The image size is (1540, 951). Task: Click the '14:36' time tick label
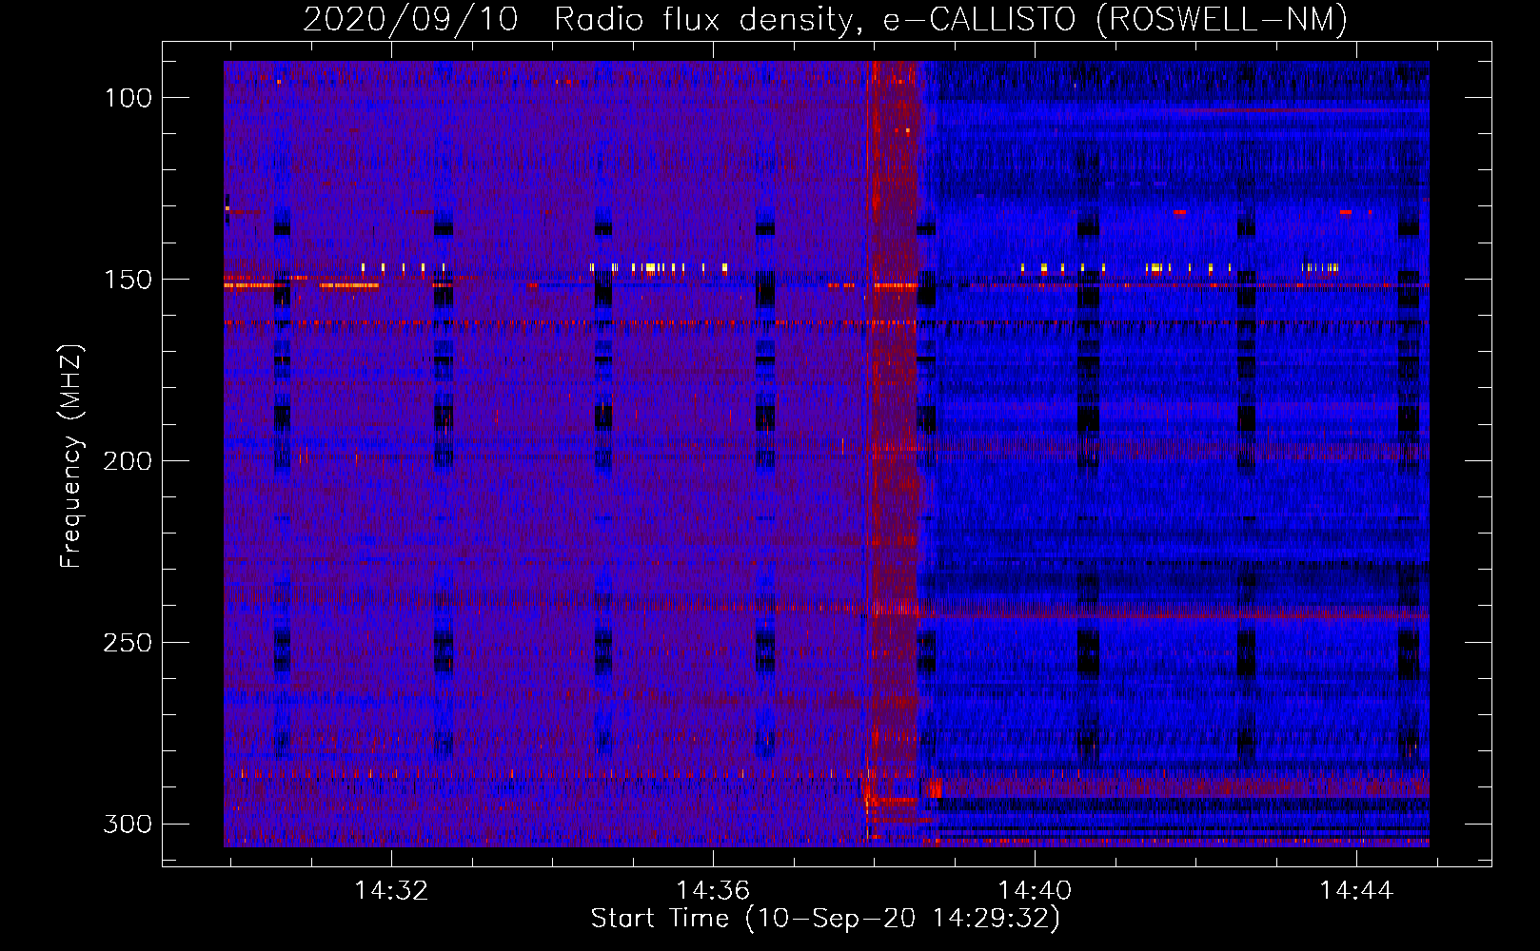pos(713,890)
